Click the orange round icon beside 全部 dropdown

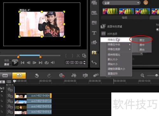146,3
